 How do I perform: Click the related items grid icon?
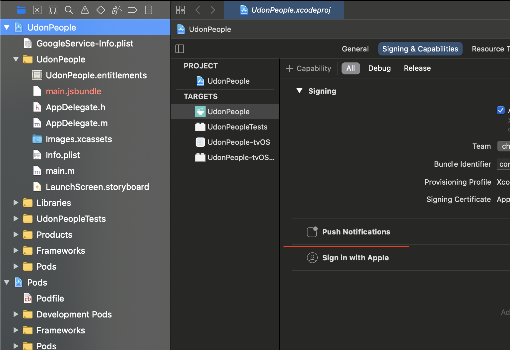[x=180, y=10]
